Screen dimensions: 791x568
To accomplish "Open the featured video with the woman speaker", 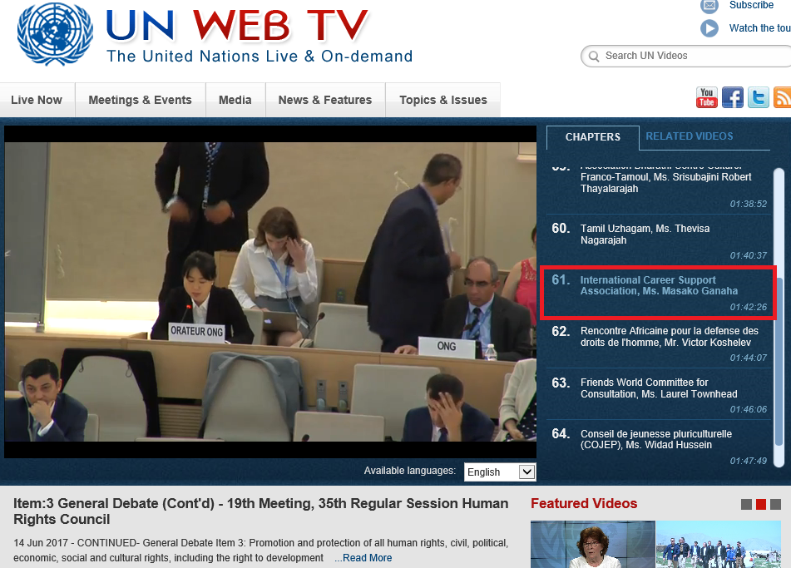I will (x=593, y=544).
